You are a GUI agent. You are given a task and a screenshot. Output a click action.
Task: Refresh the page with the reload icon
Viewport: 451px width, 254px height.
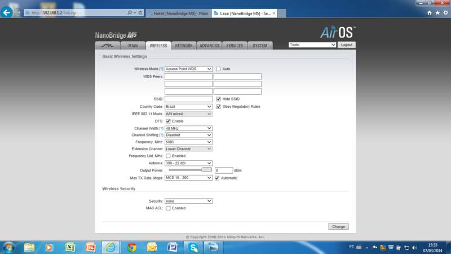(140, 12)
